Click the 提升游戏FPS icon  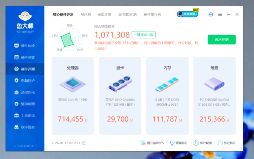143,143
